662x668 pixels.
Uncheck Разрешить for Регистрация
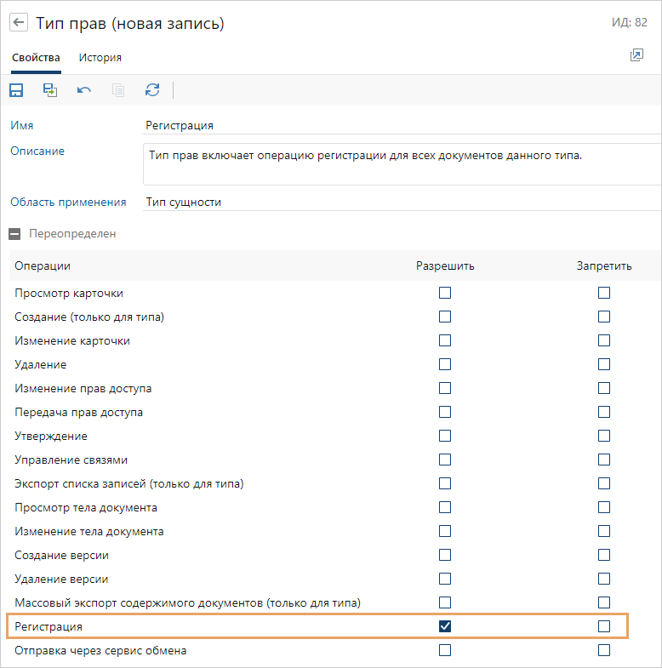coord(445,626)
